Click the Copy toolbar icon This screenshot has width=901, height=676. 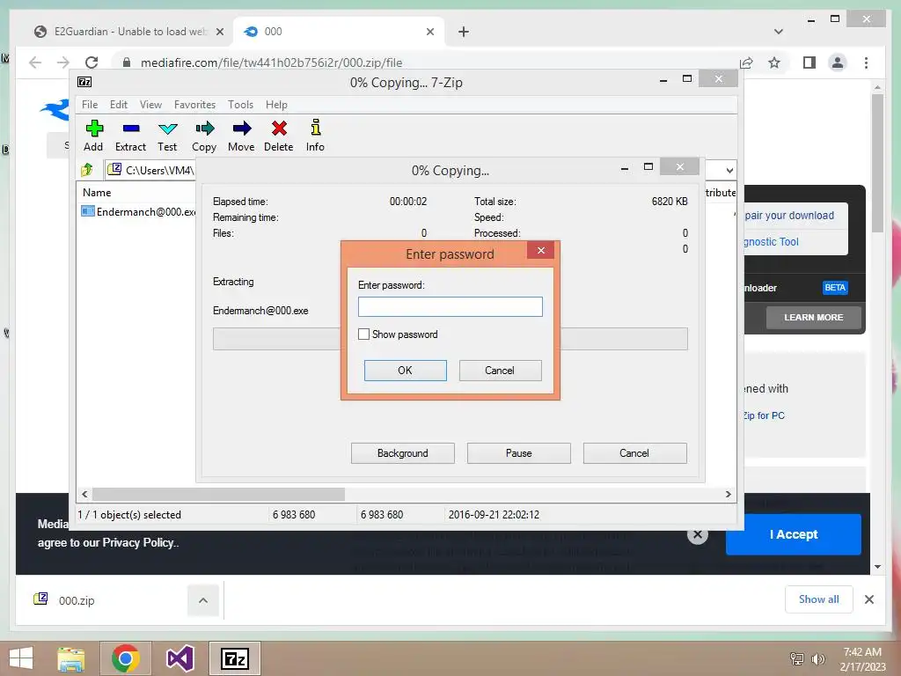click(x=204, y=135)
